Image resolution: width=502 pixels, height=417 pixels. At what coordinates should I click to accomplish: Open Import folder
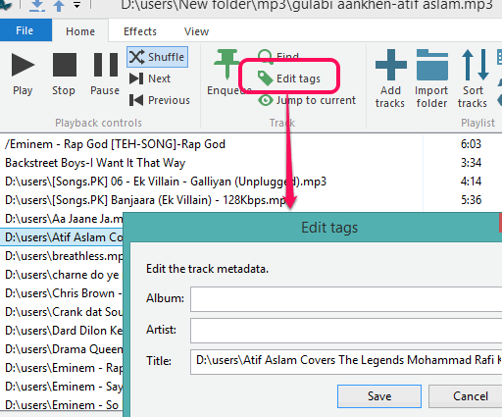(431, 65)
